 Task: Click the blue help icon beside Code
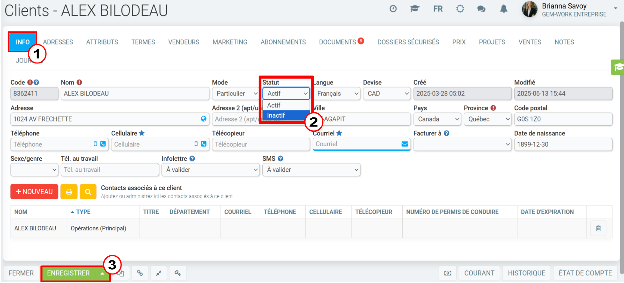(36, 82)
